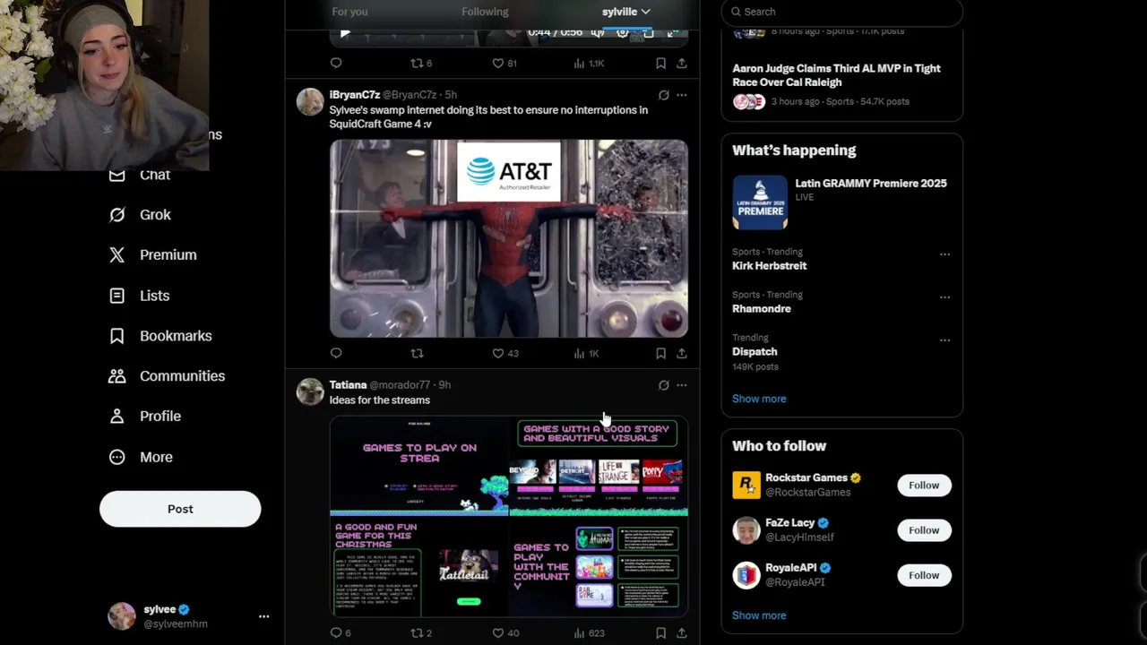Repost the iBryanC7z post
The width and height of the screenshot is (1147, 645).
[x=417, y=353]
